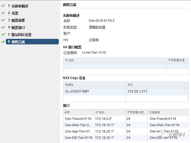
Task: Click the 资源池 column header
Action: point(69,85)
